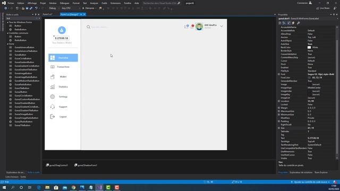Switch to the Team Explorer tab
Image resolution: width=340 pixels, height=191 pixels.
321,172
